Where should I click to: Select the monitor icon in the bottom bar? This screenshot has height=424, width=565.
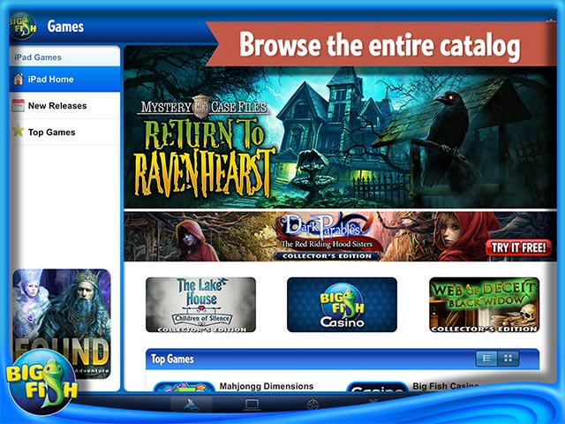click(252, 405)
